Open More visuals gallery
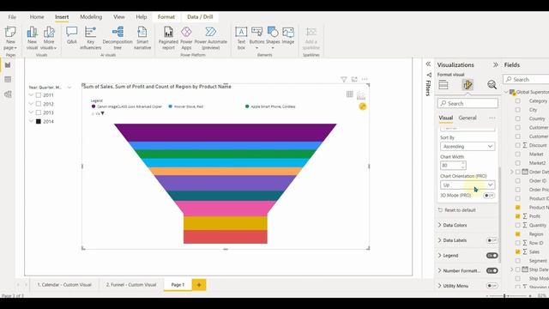The image size is (549, 309). click(x=48, y=38)
